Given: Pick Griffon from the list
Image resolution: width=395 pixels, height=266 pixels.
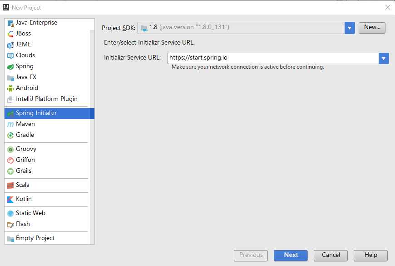Looking at the screenshot, I should 47,160.
